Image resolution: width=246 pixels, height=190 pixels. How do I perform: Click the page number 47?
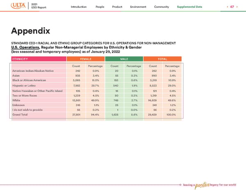[x=232, y=7]
